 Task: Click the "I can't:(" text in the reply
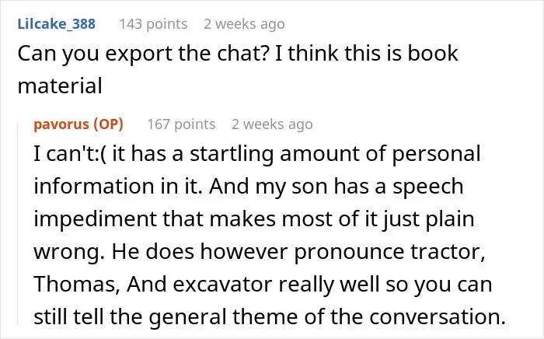click(70, 153)
